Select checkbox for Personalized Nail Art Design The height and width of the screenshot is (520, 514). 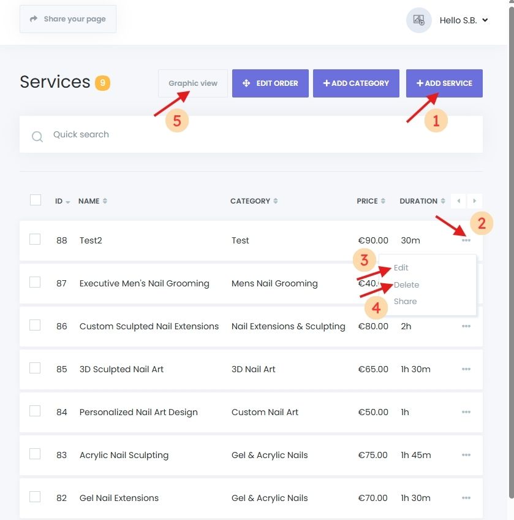coord(35,411)
